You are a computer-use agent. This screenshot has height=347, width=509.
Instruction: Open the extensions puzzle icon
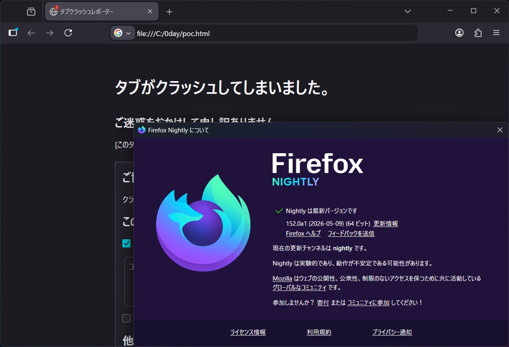pyautogui.click(x=478, y=33)
